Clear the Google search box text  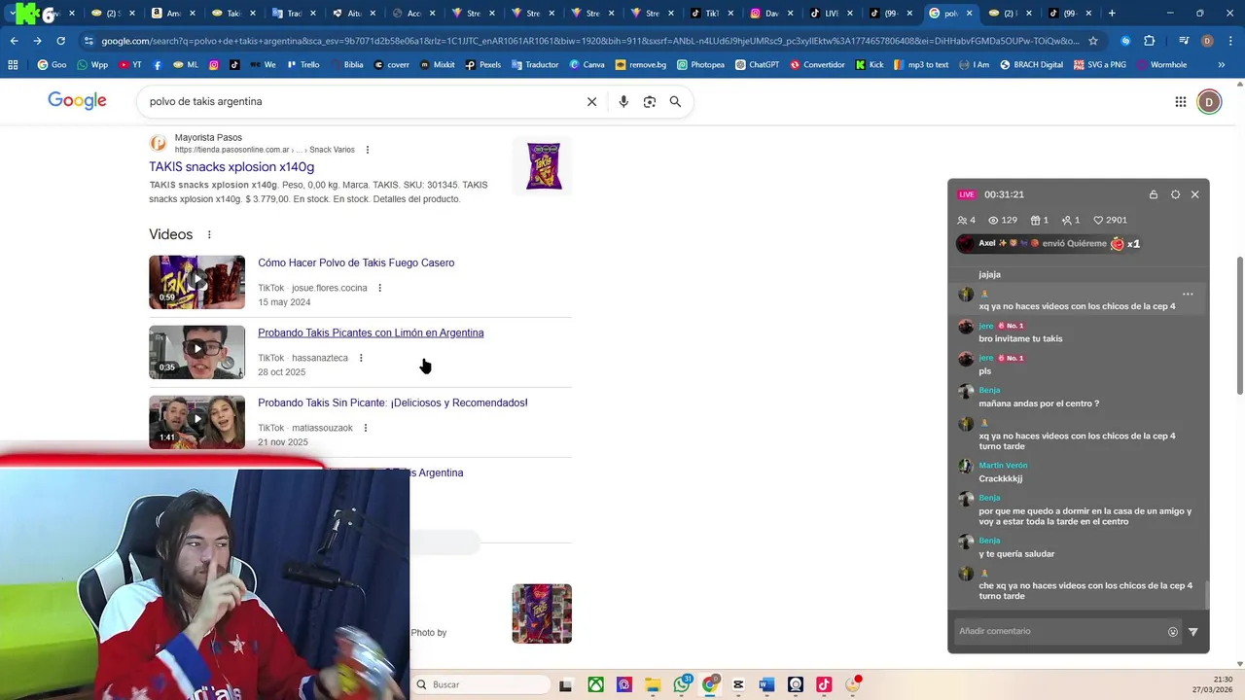pos(591,101)
